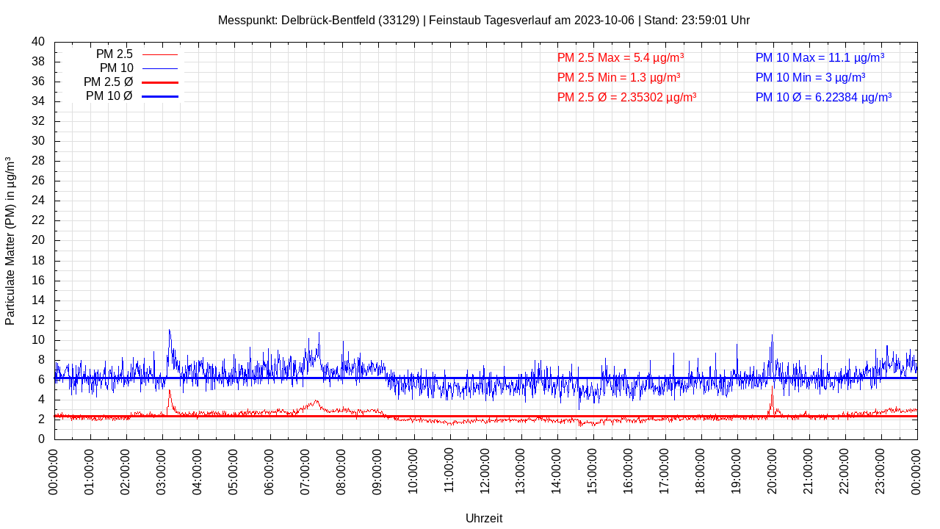Click the Particulate Matter y-axis label
This screenshot has width=940, height=529.
tap(10, 241)
